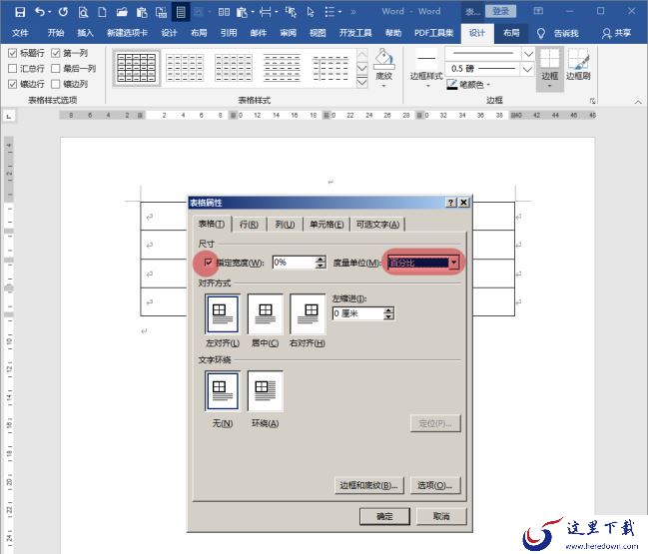Image resolution: width=648 pixels, height=554 pixels.
Task: Enable Last Column (最后一列) checkbox
Action: coord(56,68)
